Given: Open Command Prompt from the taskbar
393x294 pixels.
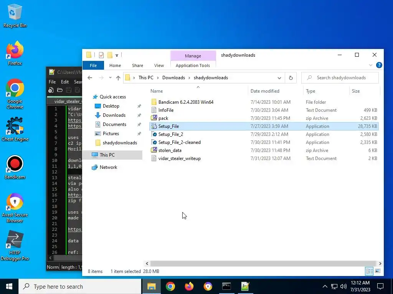Looking at the screenshot, I should coord(226,286).
